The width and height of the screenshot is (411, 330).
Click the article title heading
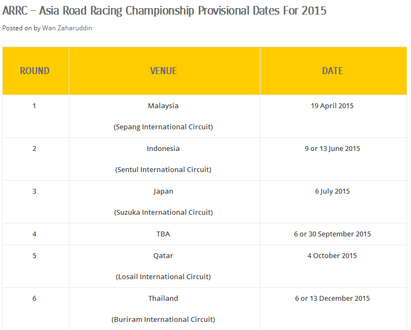pos(165,11)
